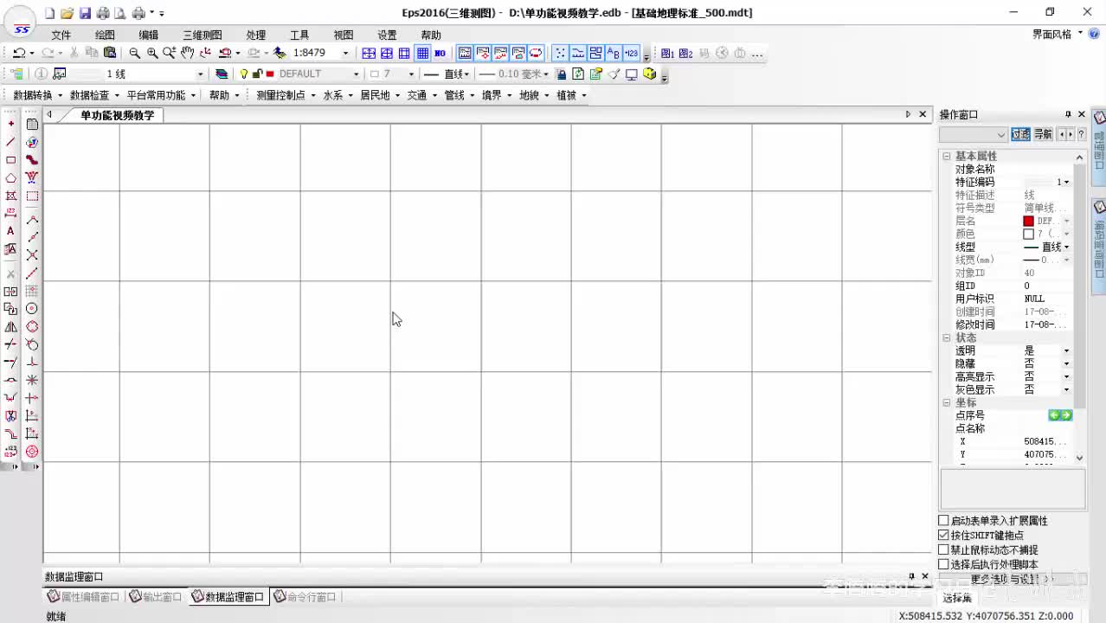Enable 禁止鼠标动态不捕捉 checkbox
Viewport: 1106px width, 623px height.
(x=944, y=550)
